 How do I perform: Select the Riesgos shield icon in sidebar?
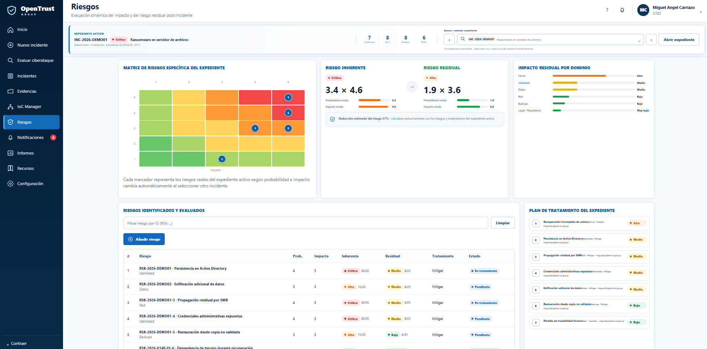tap(10, 122)
